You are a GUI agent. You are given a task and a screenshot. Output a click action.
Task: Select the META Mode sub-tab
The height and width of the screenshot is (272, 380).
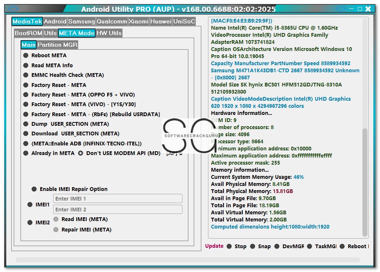pos(77,33)
